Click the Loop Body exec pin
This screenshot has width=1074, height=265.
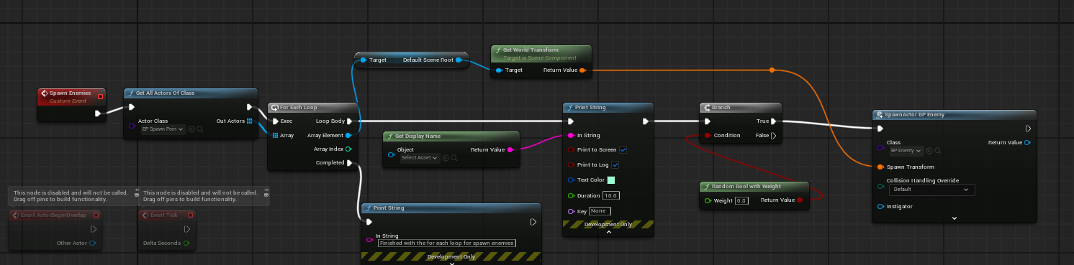point(349,121)
